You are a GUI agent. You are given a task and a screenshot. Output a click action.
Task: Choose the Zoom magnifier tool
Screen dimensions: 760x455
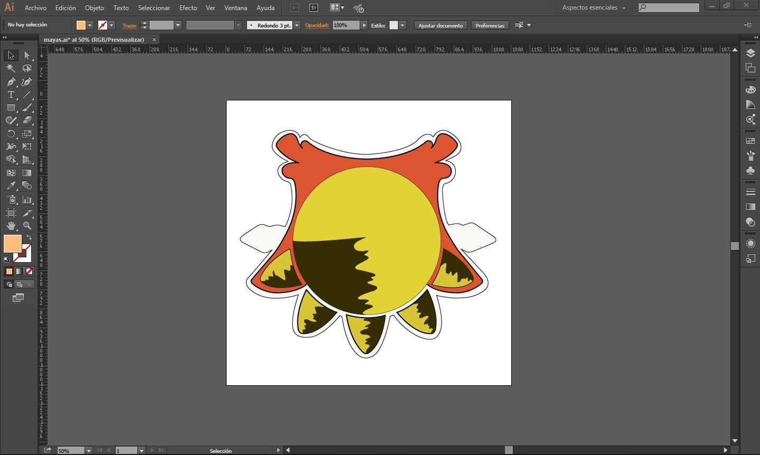(x=27, y=226)
